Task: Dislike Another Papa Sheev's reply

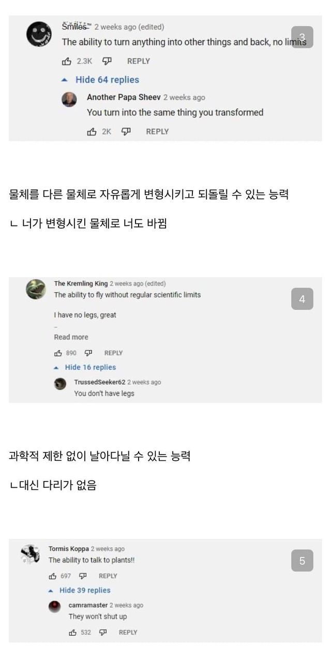Action: coord(126,131)
